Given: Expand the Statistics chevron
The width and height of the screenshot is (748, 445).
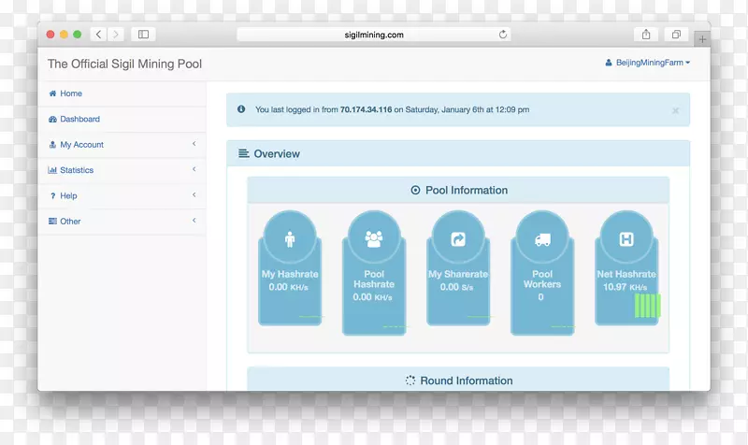Looking at the screenshot, I should point(194,169).
